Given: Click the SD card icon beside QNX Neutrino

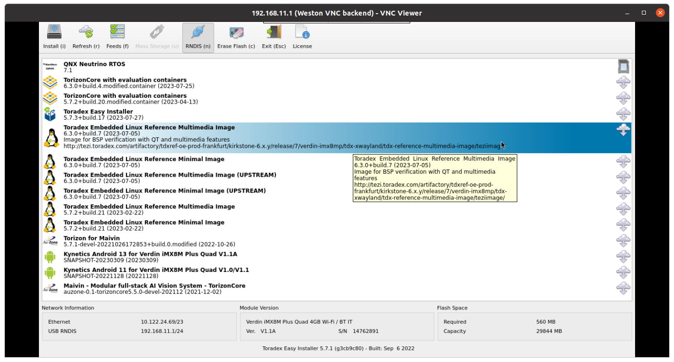Looking at the screenshot, I should (x=623, y=66).
